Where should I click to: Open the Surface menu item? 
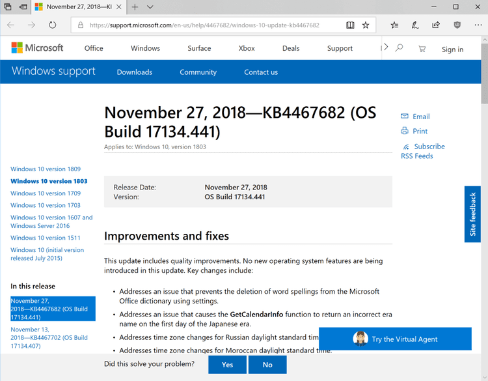tap(199, 48)
